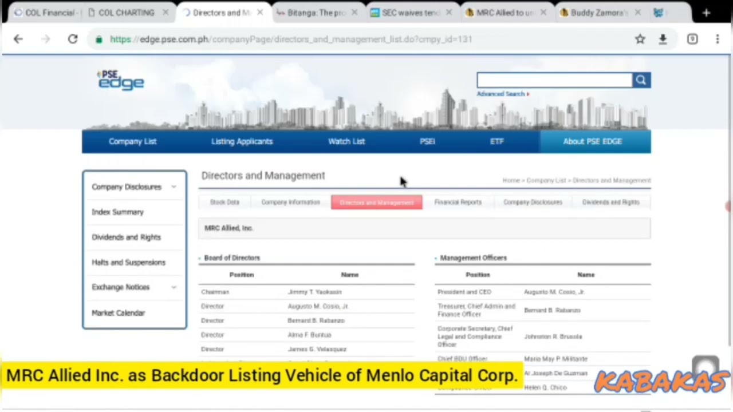Open the tab switcher count icon
Screen dimensions: 733x412
coord(692,39)
